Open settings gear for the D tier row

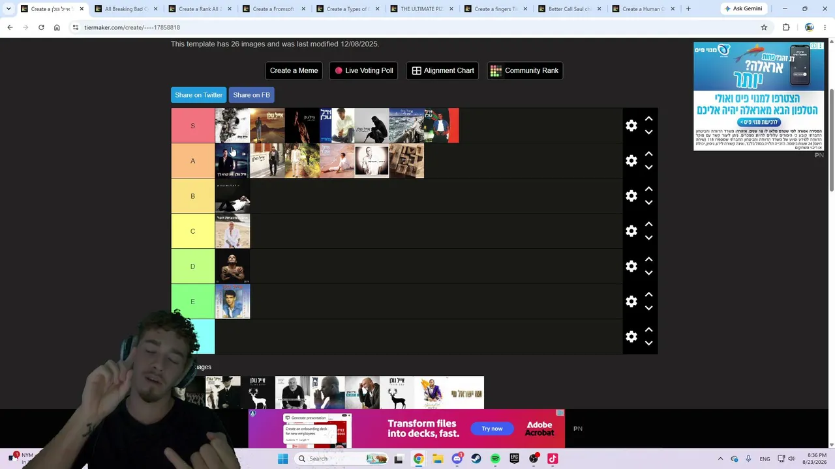pyautogui.click(x=631, y=266)
